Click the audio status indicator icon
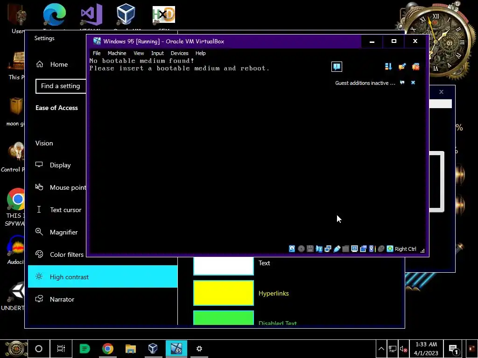 click(319, 249)
